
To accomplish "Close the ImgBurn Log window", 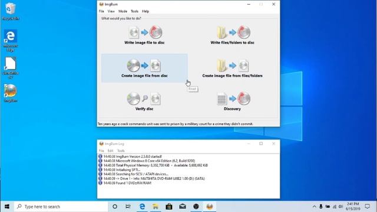I will [273, 144].
